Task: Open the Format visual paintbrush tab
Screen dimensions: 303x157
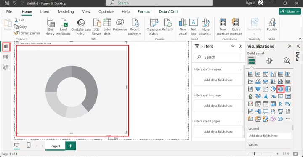Action: pos(269,61)
